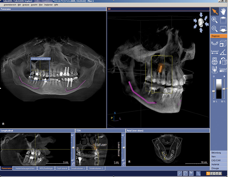Viewport: 228px width, 177px height.
Task: Click the first status bar view icon
Action: pos(180,173)
